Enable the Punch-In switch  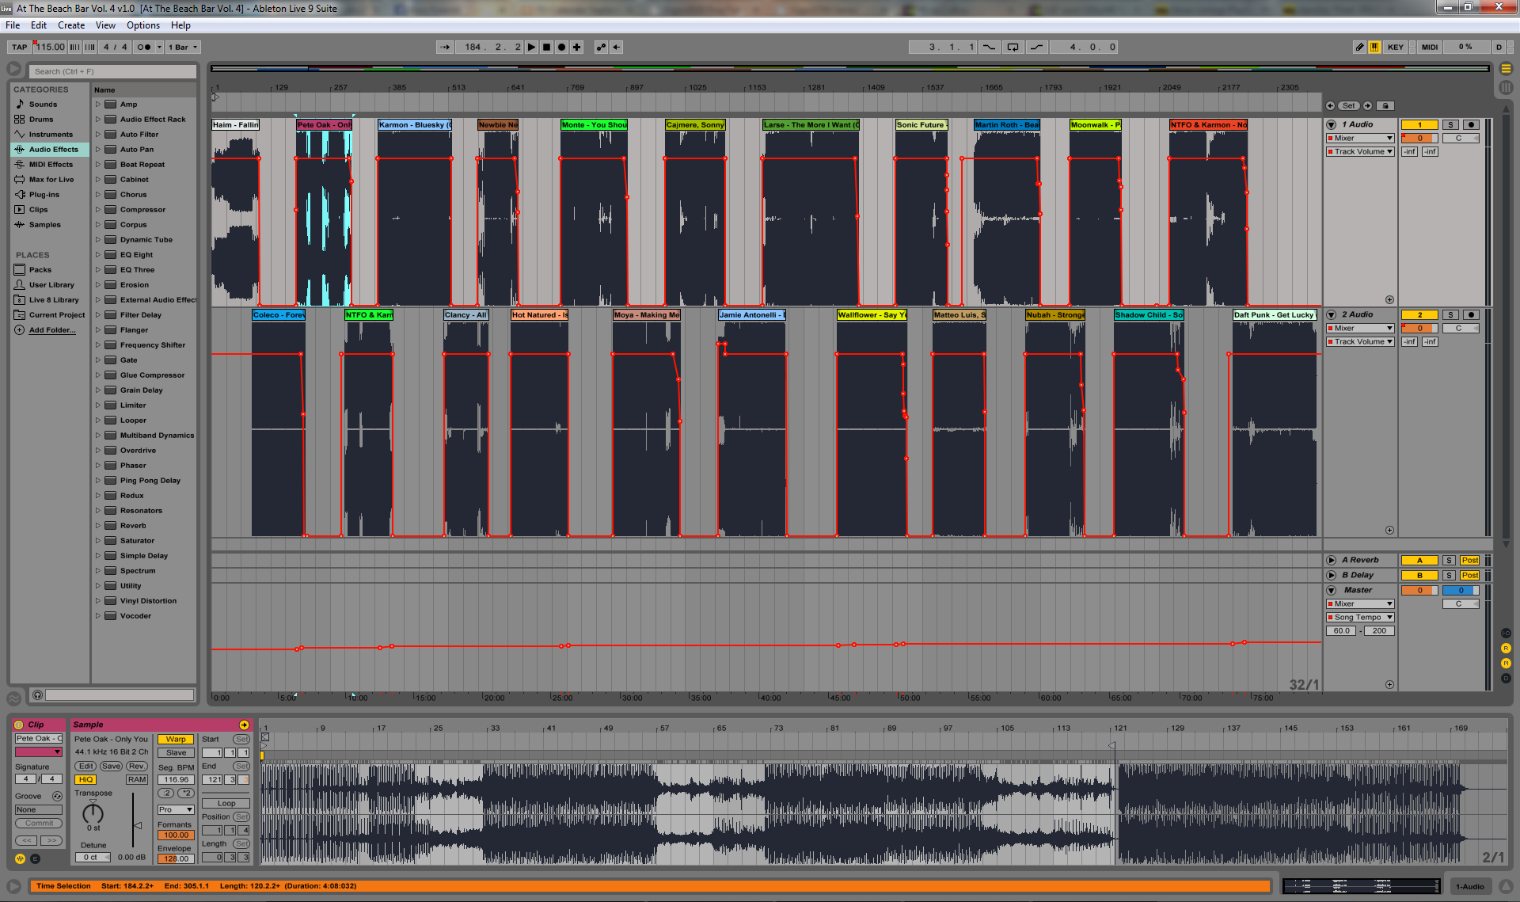coord(990,48)
